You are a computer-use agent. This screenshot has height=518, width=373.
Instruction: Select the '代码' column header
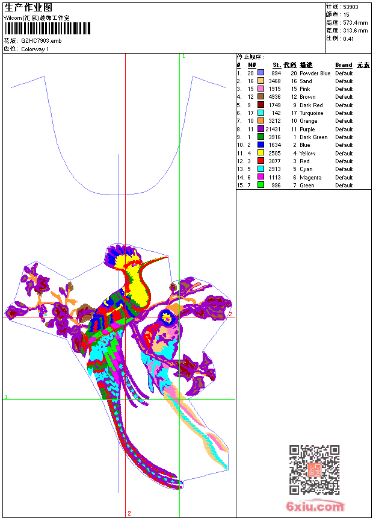tap(290, 65)
